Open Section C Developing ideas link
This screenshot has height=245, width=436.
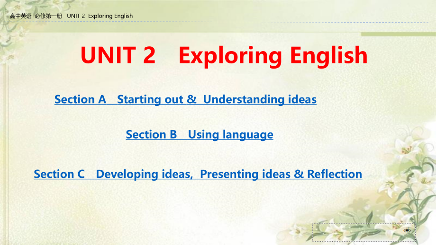coord(198,174)
